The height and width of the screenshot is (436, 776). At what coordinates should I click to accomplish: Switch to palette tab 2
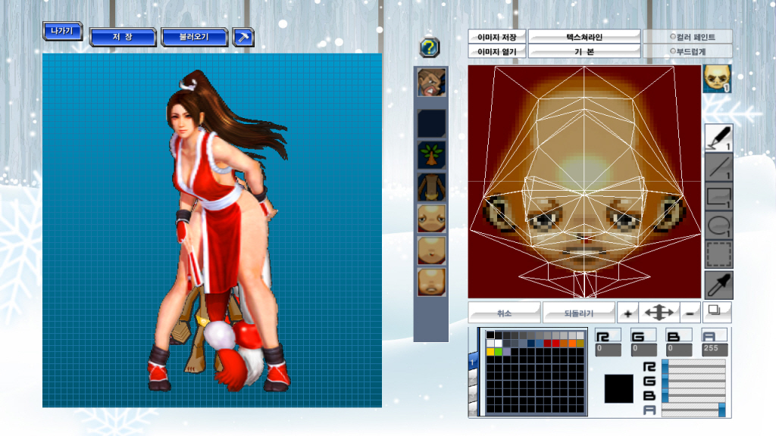point(473,378)
